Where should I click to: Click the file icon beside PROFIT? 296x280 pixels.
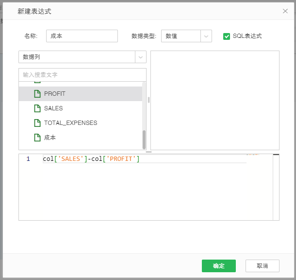pyautogui.click(x=37, y=94)
